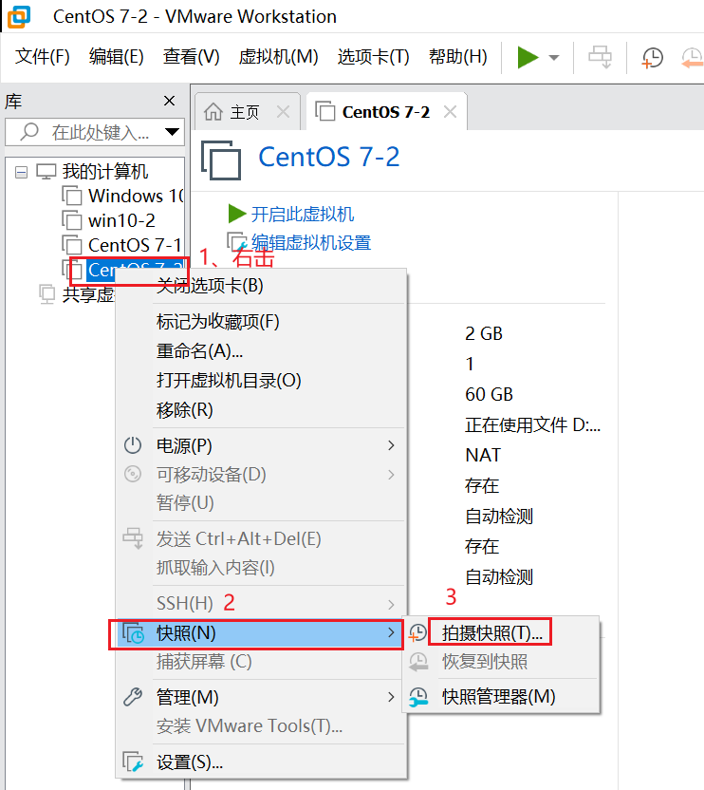The image size is (704, 790).
Task: Close the 主页 tab
Action: [284, 111]
